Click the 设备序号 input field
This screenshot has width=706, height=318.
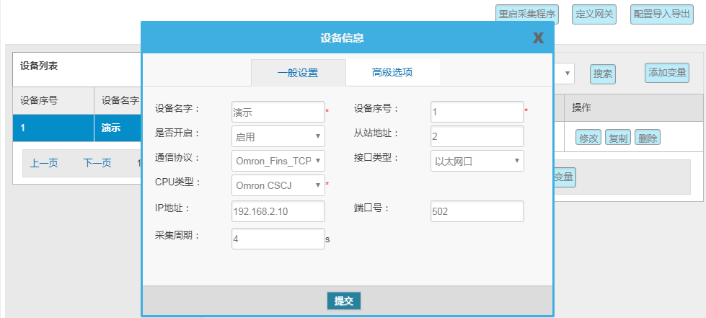(477, 112)
